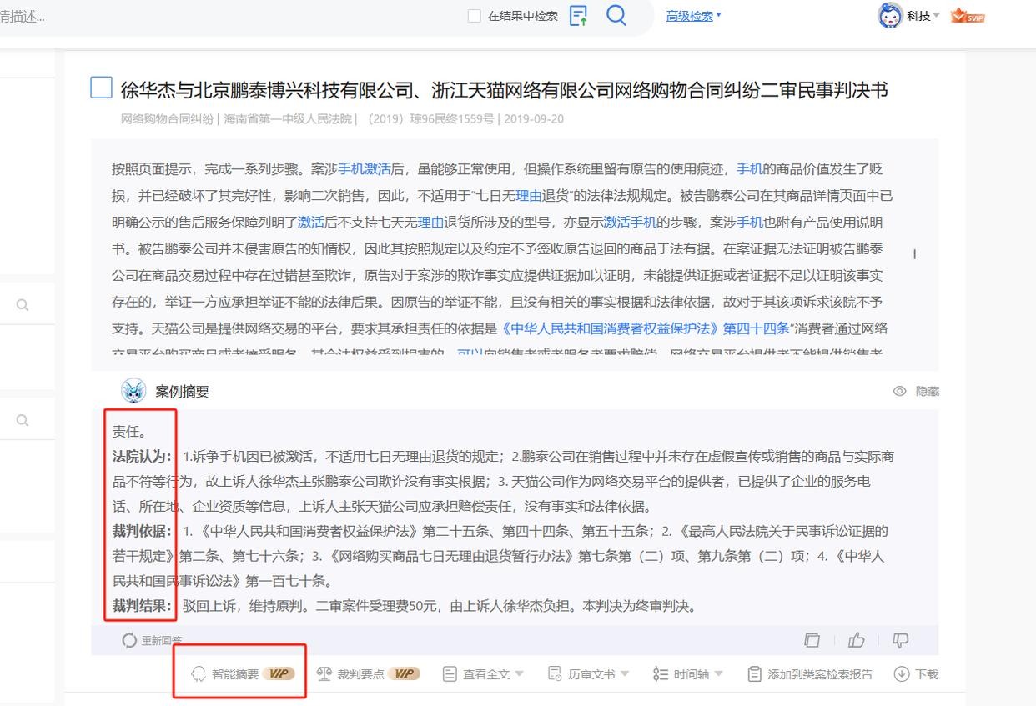
Task: Click the SVIP crown badge
Action: [x=968, y=16]
